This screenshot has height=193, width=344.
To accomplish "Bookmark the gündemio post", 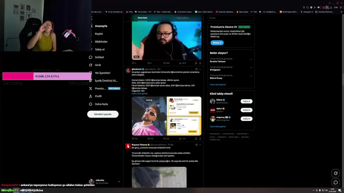I will pyautogui.click(x=196, y=139).
